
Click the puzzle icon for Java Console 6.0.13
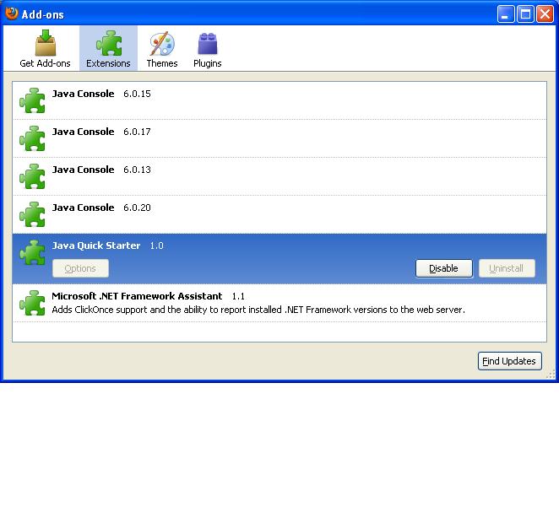click(x=32, y=176)
